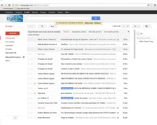157x125 pixels.
Task: Star the Israel Baumann message
Action: pos(32,118)
